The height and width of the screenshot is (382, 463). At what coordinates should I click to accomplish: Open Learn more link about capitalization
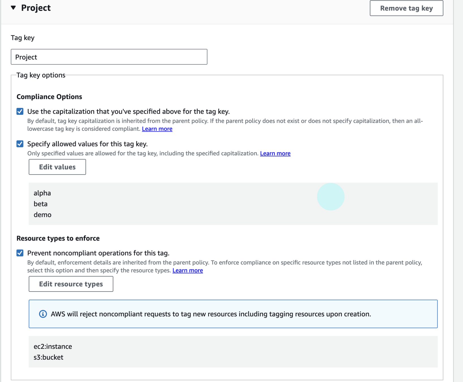(x=157, y=129)
